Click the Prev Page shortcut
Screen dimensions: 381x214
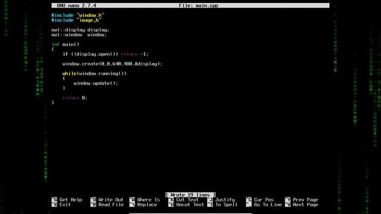click(302, 200)
